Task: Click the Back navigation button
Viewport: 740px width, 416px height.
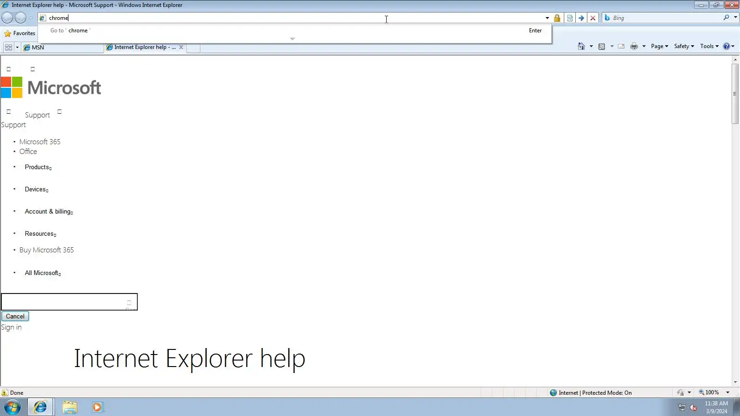Action: point(7,18)
